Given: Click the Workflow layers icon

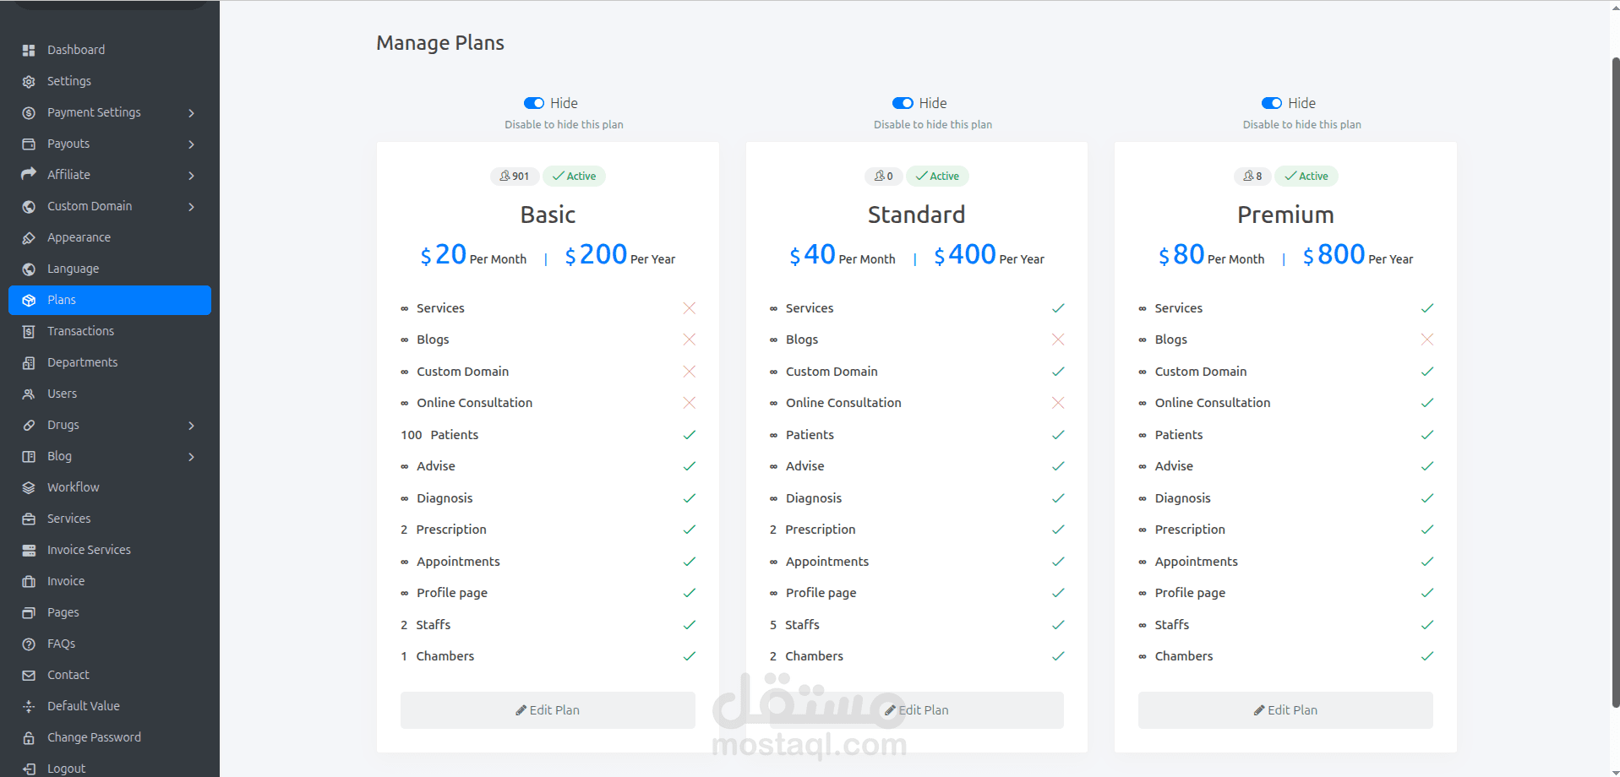Looking at the screenshot, I should (x=29, y=488).
